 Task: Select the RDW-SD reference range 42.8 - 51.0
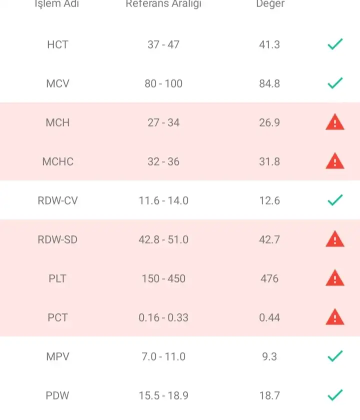click(x=163, y=239)
